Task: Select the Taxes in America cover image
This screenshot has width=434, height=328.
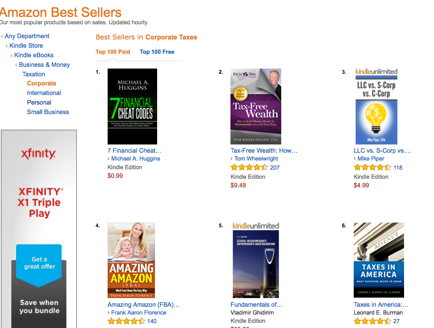Action: pos(378,260)
